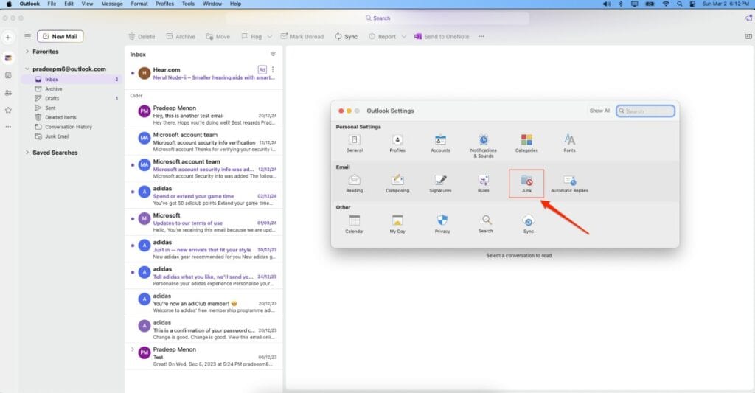
Task: Click the Wi-Fi status icon
Action: [666, 4]
